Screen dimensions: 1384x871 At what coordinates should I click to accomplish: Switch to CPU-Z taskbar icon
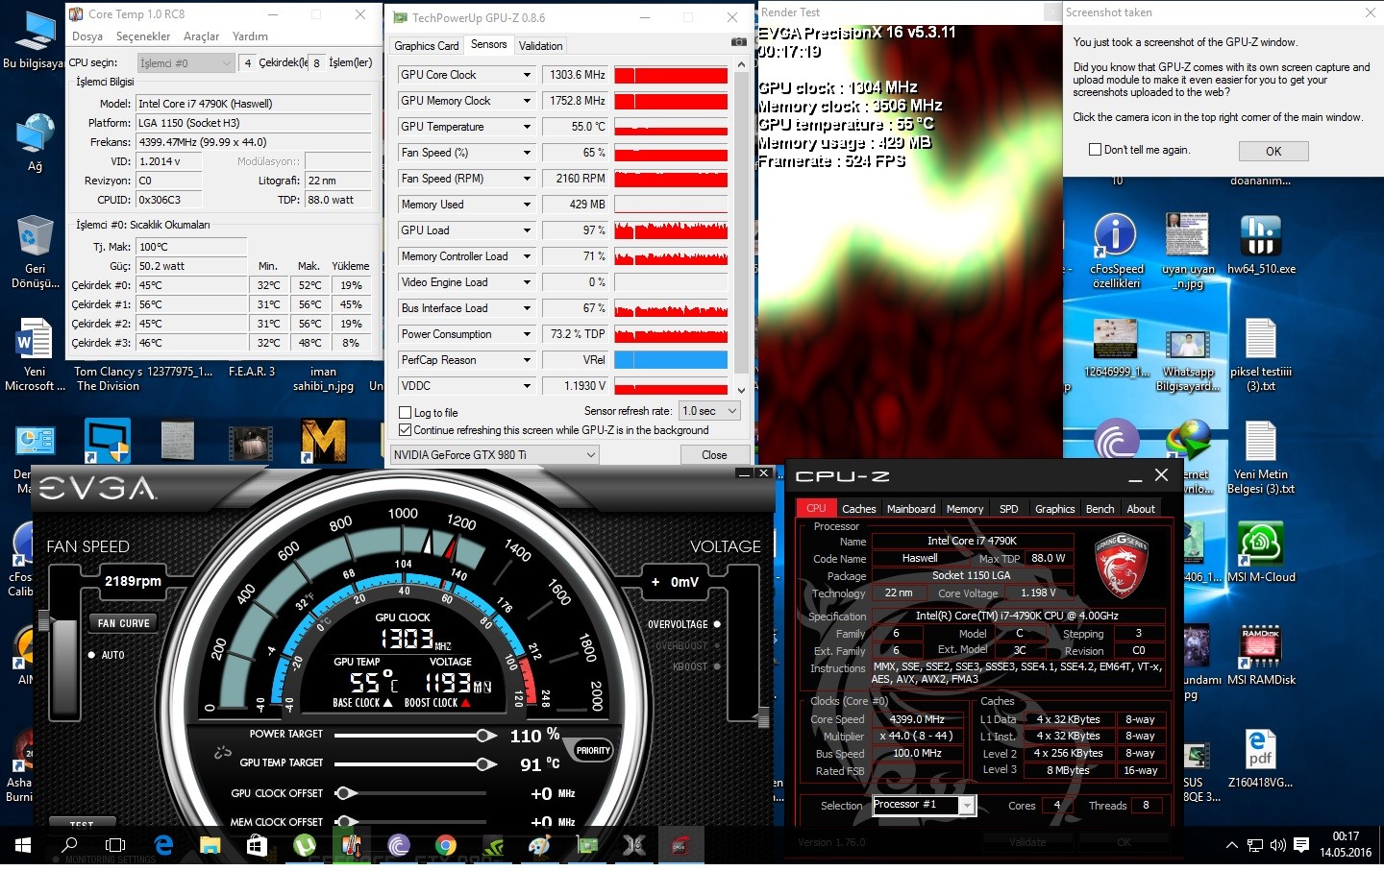[680, 845]
